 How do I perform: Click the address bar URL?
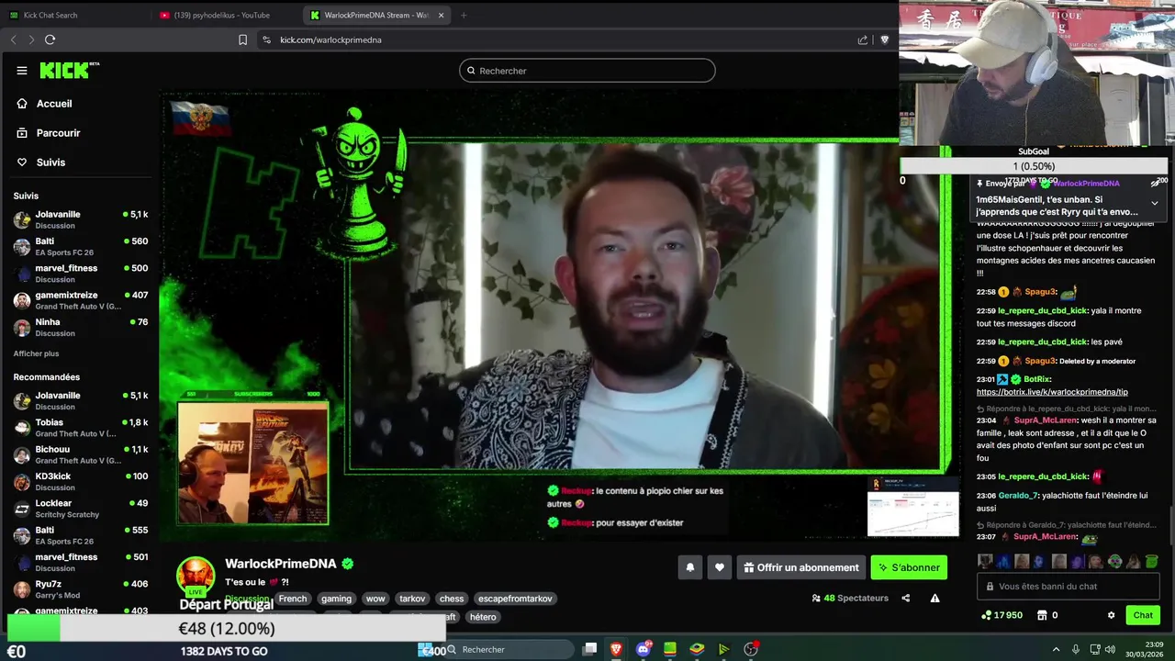click(330, 39)
